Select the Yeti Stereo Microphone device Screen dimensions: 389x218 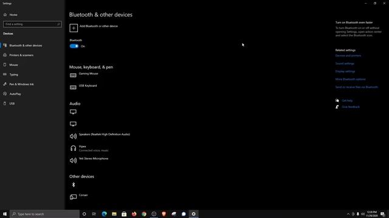pyautogui.click(x=89, y=160)
